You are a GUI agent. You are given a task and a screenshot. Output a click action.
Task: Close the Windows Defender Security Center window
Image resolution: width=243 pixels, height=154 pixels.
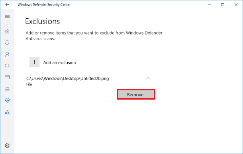click(236, 5)
